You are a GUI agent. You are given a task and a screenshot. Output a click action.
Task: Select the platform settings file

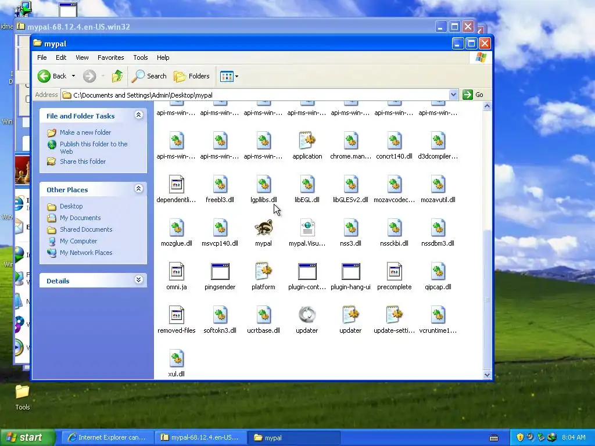pyautogui.click(x=263, y=272)
